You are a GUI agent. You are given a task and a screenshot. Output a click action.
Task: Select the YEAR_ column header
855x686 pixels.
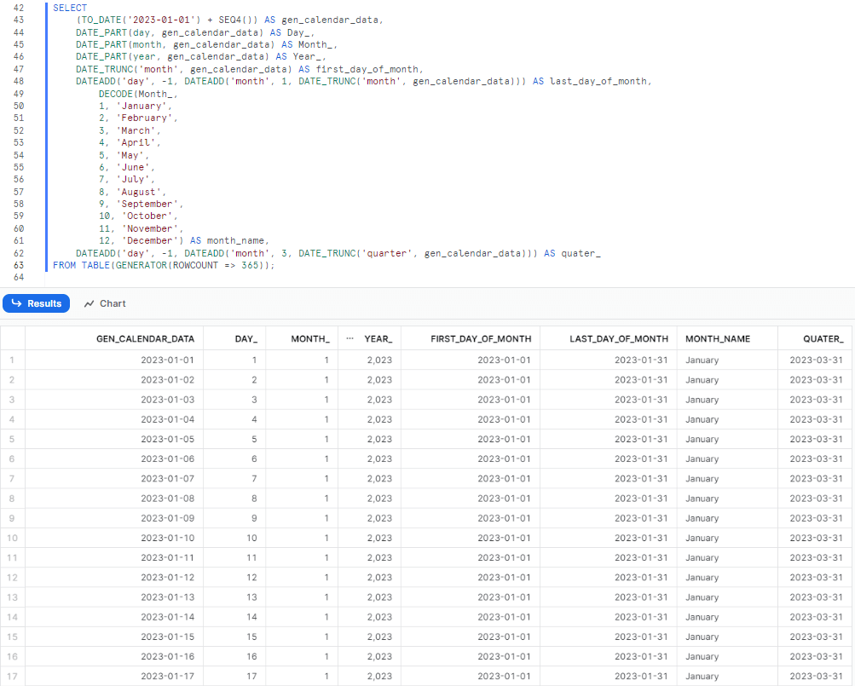[x=378, y=338]
